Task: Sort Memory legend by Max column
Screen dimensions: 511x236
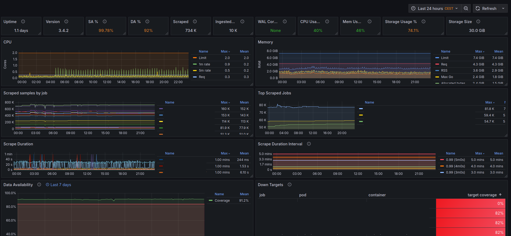Action: click(480, 51)
